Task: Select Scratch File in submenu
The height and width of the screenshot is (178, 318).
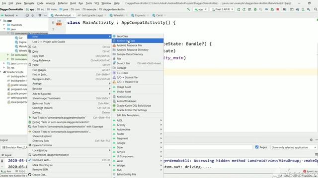Action: click(x=138, y=63)
